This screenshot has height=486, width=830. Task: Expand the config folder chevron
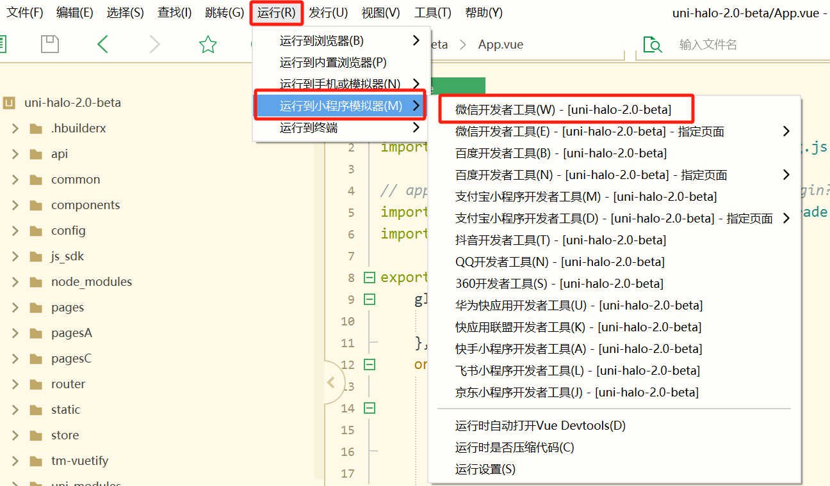click(x=15, y=231)
